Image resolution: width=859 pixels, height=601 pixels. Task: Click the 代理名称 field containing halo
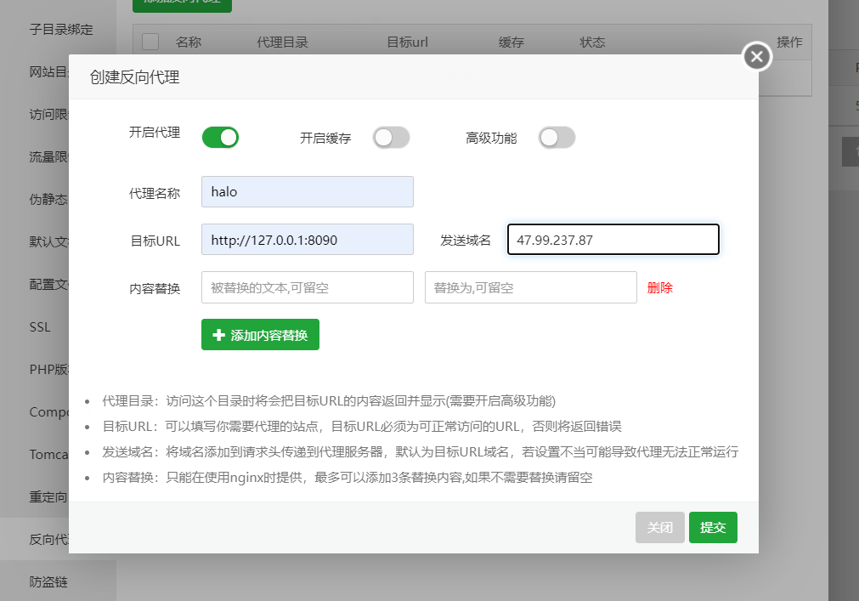[308, 192]
